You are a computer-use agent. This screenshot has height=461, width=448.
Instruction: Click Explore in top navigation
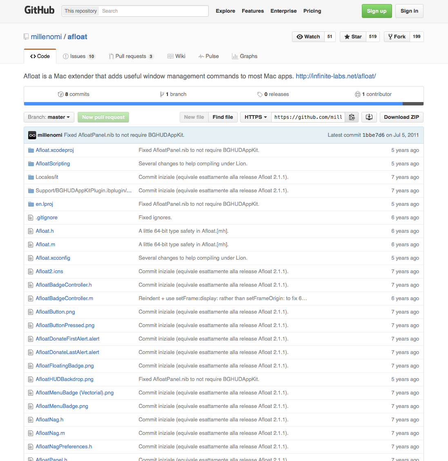(x=225, y=11)
